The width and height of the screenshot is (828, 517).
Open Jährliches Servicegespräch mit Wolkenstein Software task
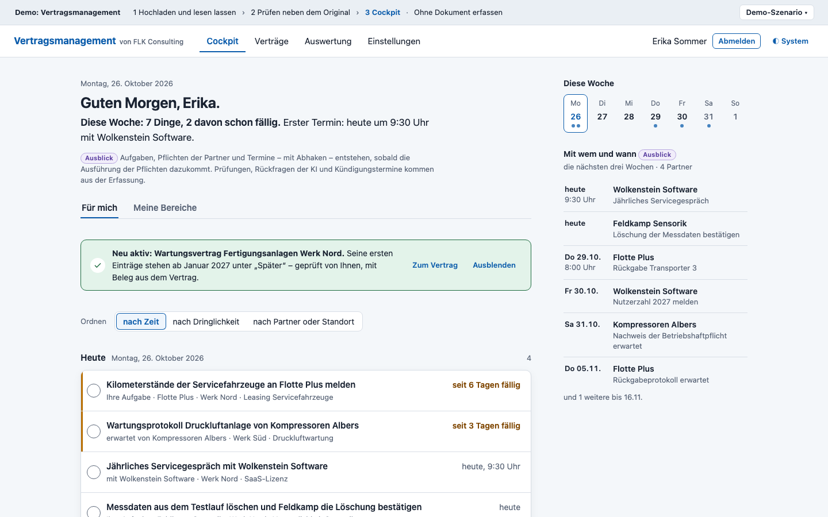pos(217,466)
